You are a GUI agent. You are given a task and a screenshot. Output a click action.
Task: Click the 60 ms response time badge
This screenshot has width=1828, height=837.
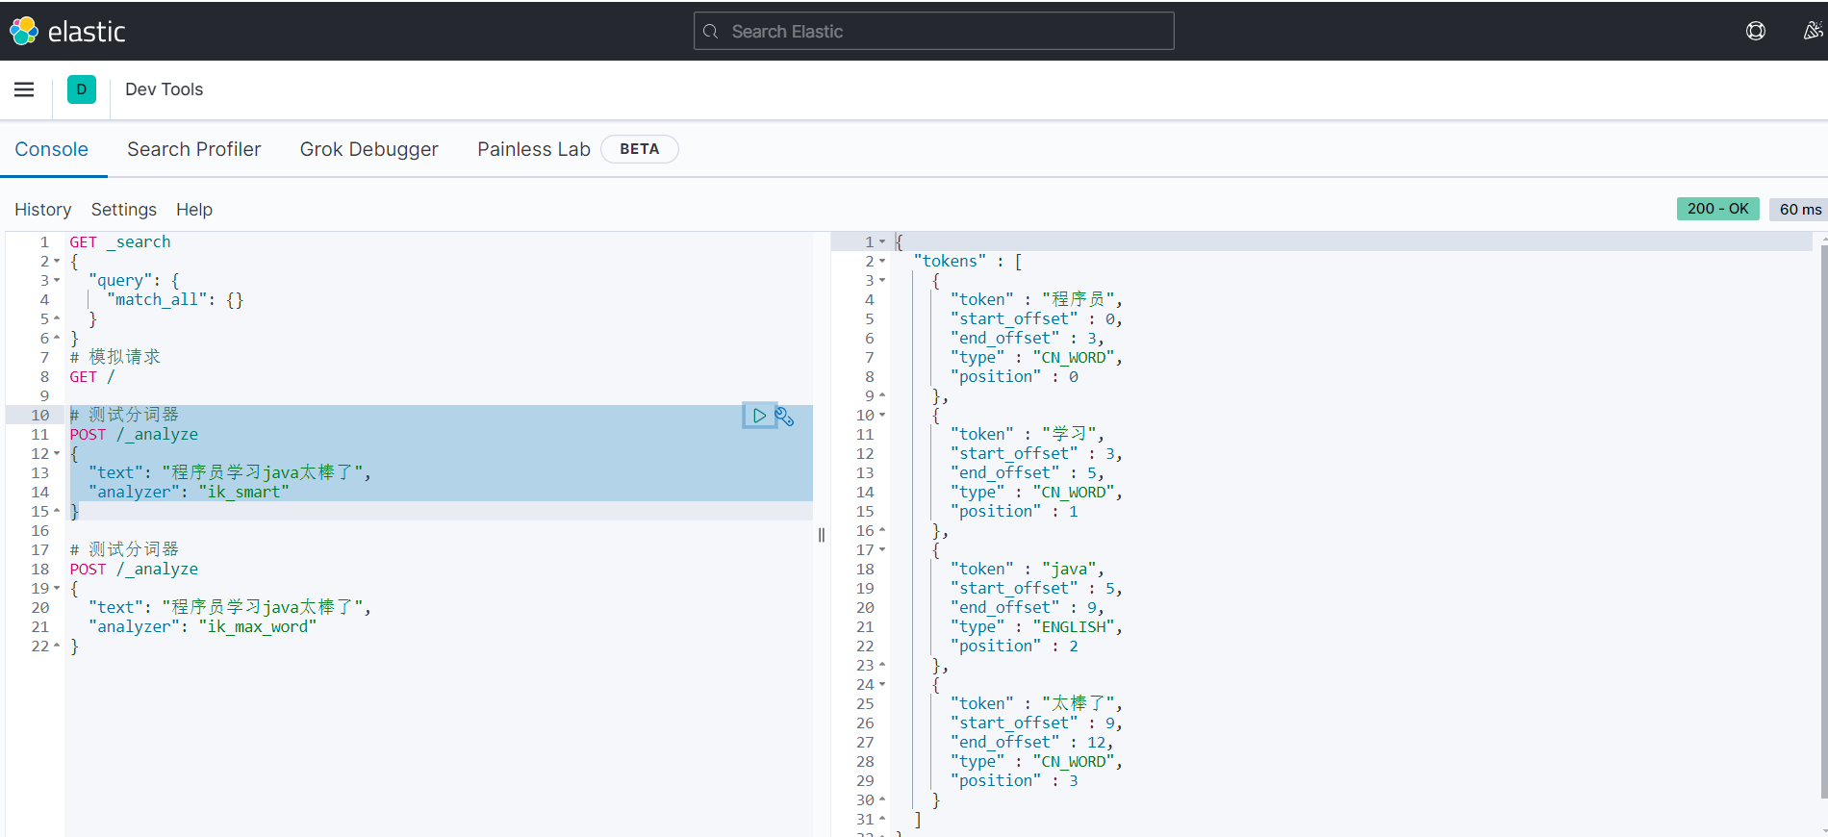pos(1799,209)
